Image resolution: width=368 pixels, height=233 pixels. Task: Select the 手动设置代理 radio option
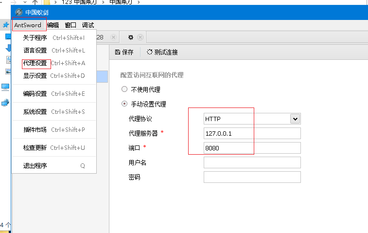[124, 104]
